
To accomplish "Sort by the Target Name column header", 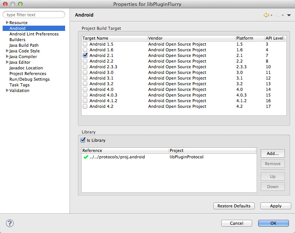I will [114, 38].
